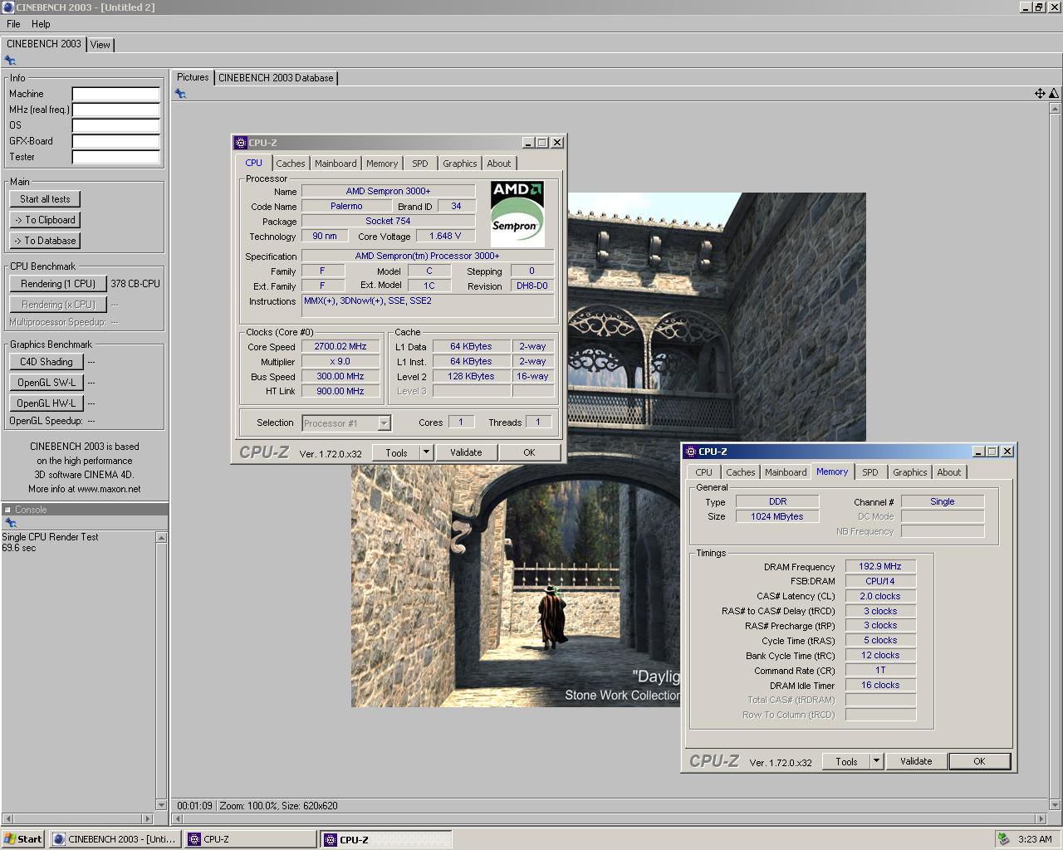
Task: Click the To Clipboard button
Action: tap(45, 220)
